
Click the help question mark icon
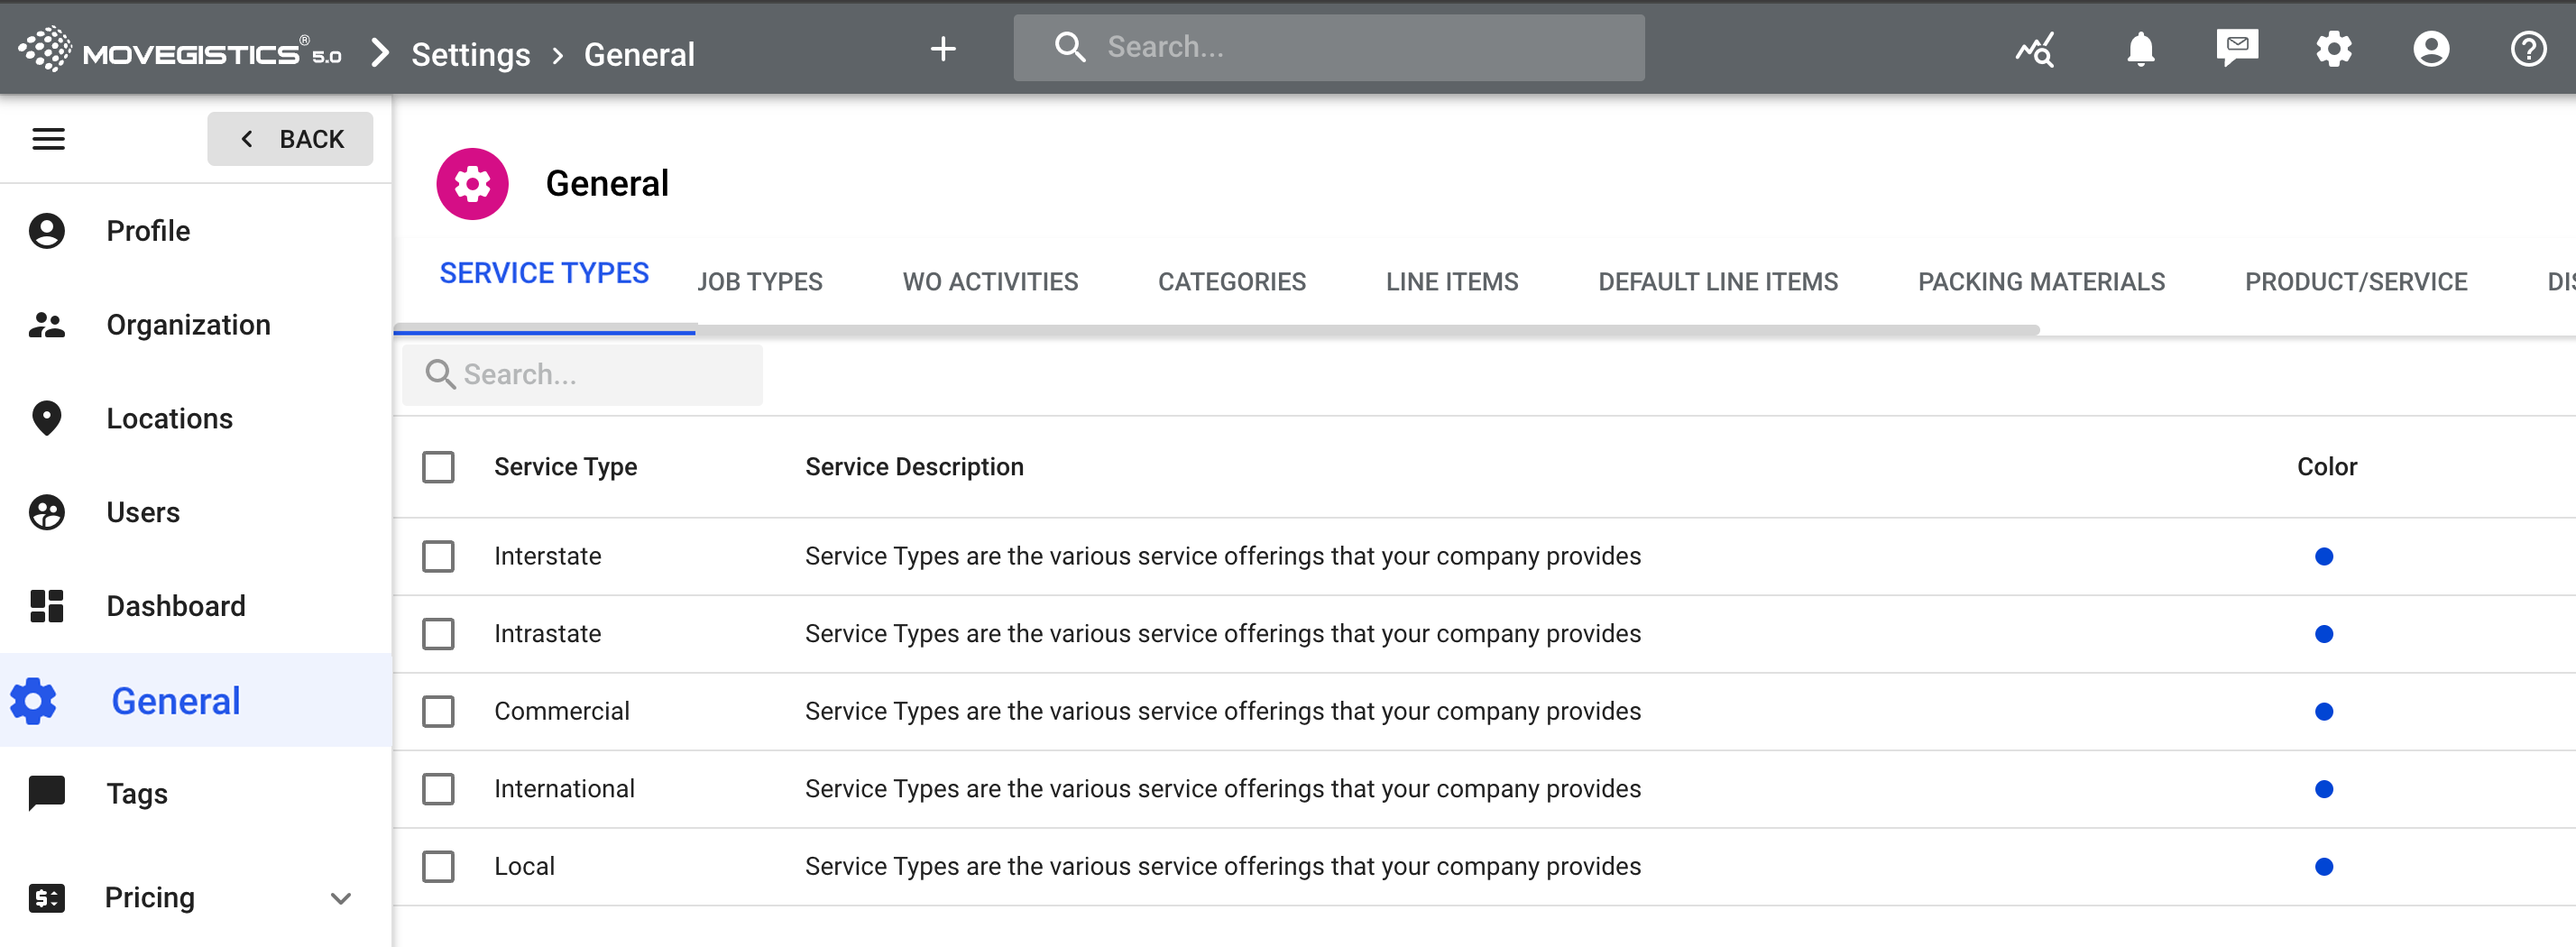[x=2527, y=48]
